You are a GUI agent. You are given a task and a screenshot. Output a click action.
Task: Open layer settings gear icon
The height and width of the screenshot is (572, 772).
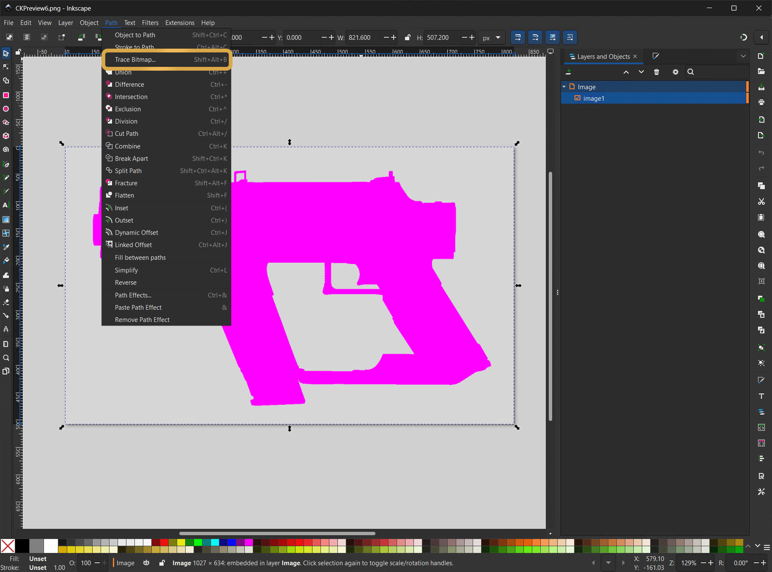pos(676,72)
